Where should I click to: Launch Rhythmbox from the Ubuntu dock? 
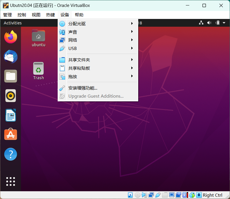pos(11,96)
